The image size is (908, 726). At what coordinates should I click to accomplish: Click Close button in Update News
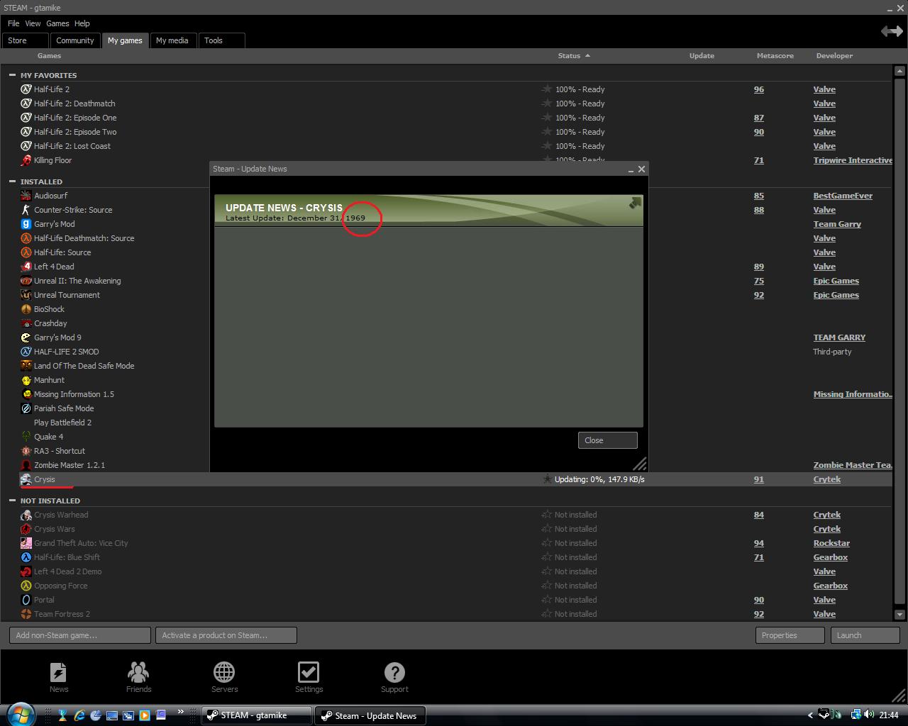[607, 440]
